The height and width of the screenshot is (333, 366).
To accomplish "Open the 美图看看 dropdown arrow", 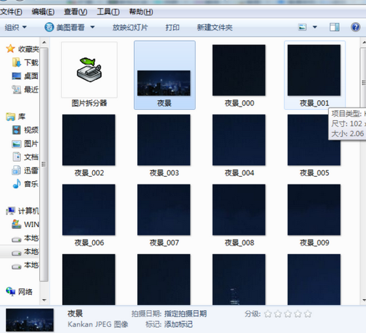I will [92, 27].
